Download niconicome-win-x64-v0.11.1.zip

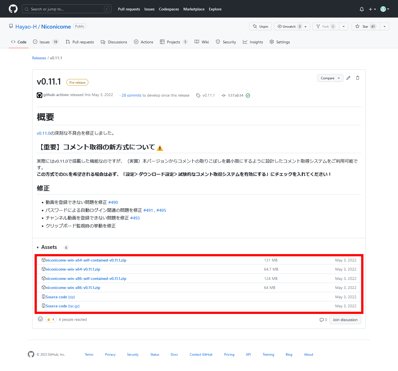(73, 269)
